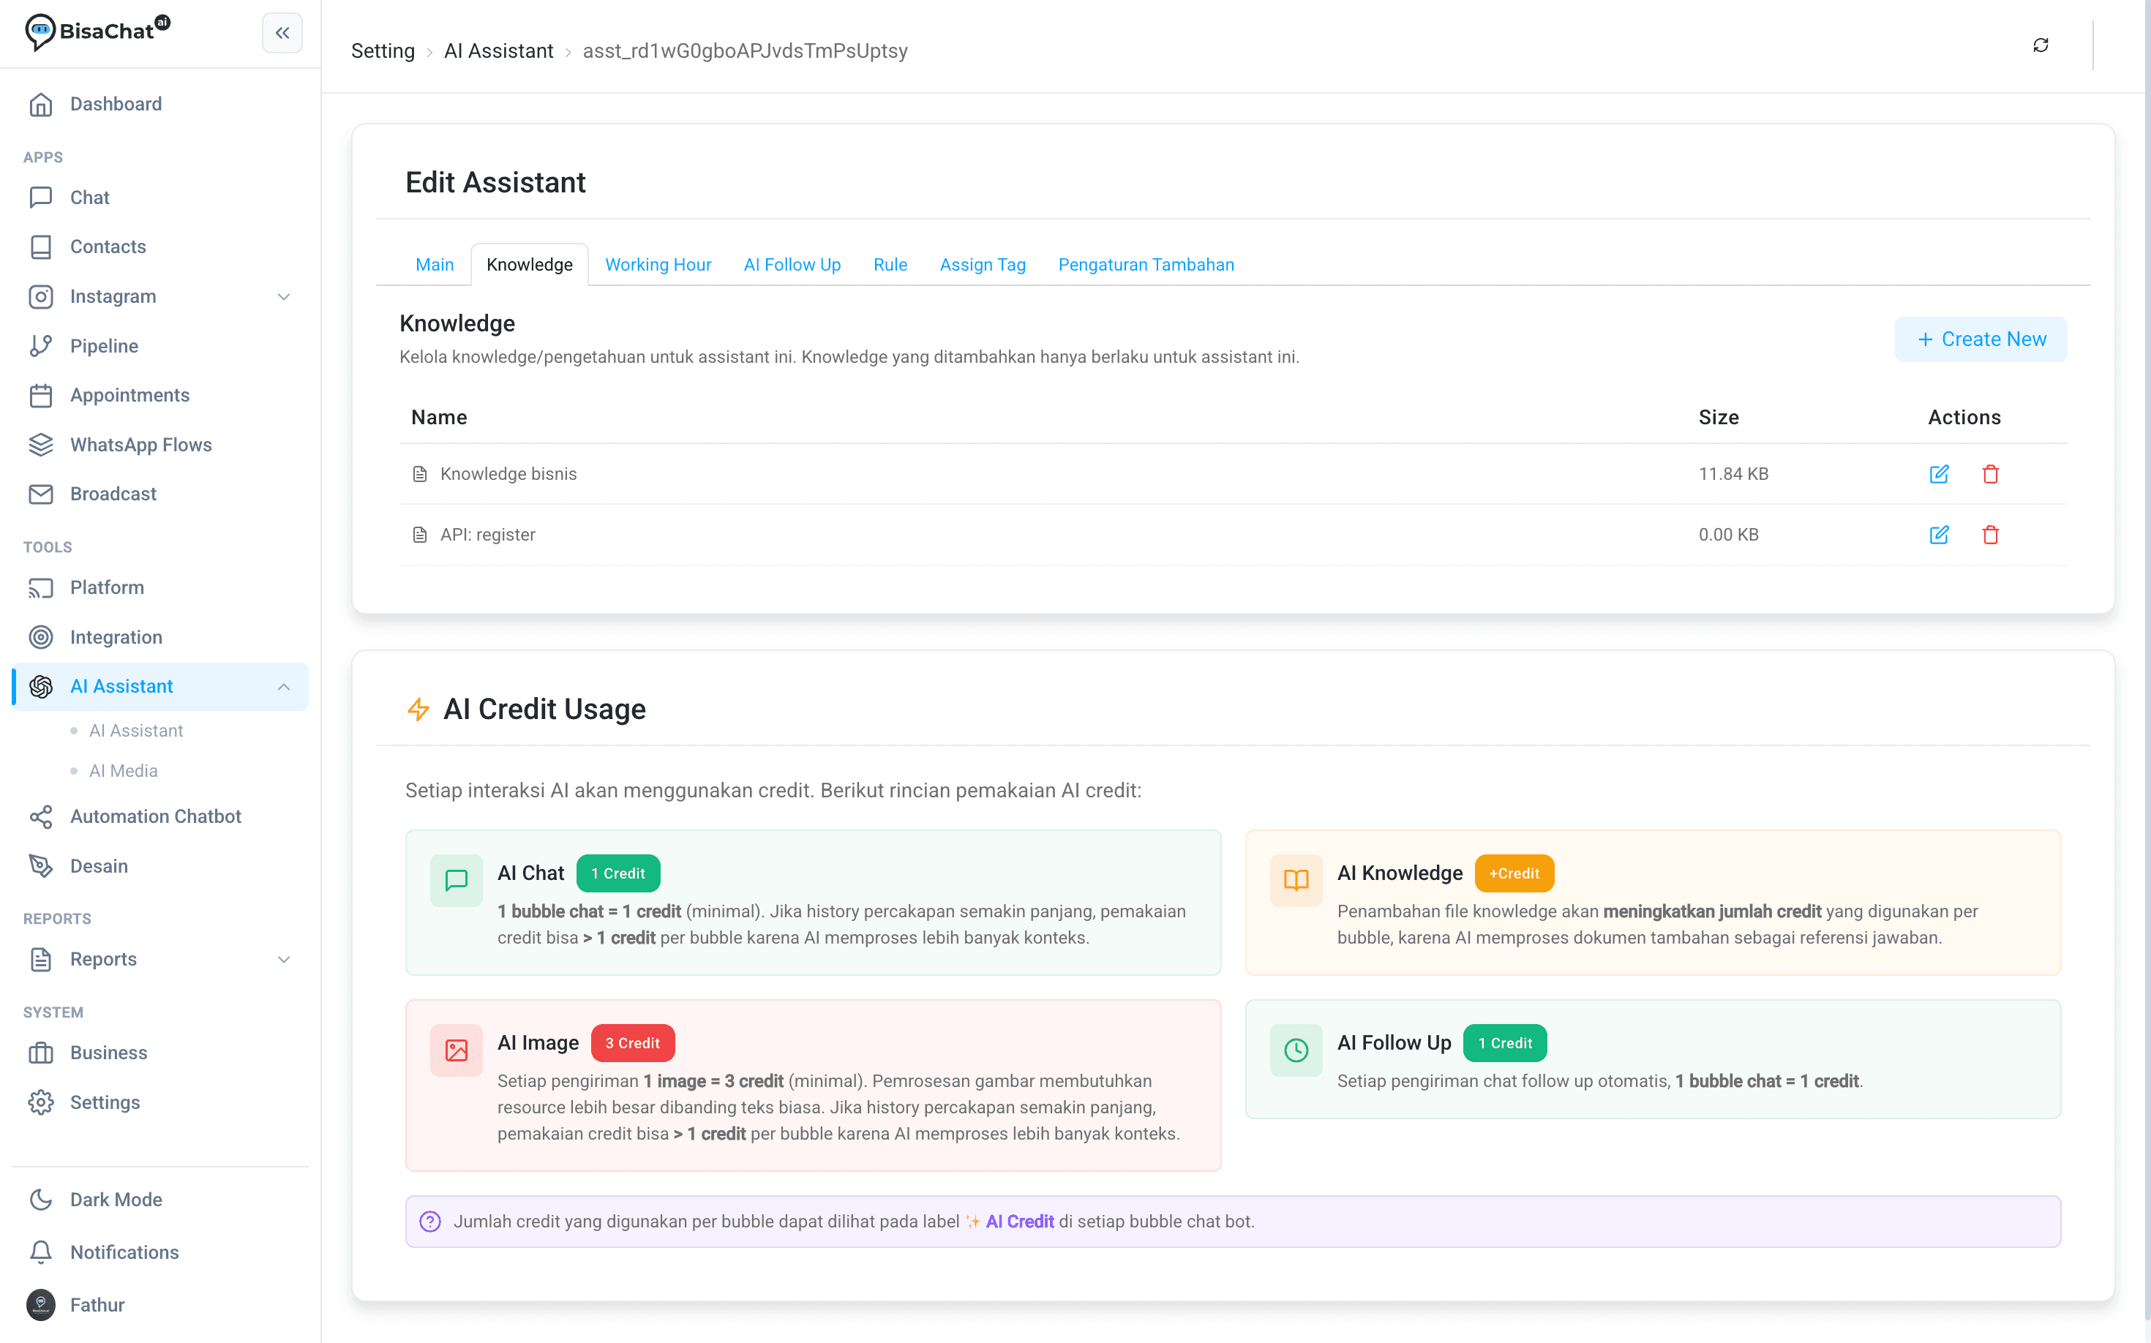Click the help icon in credit note
The height and width of the screenshot is (1343, 2151).
point(430,1222)
